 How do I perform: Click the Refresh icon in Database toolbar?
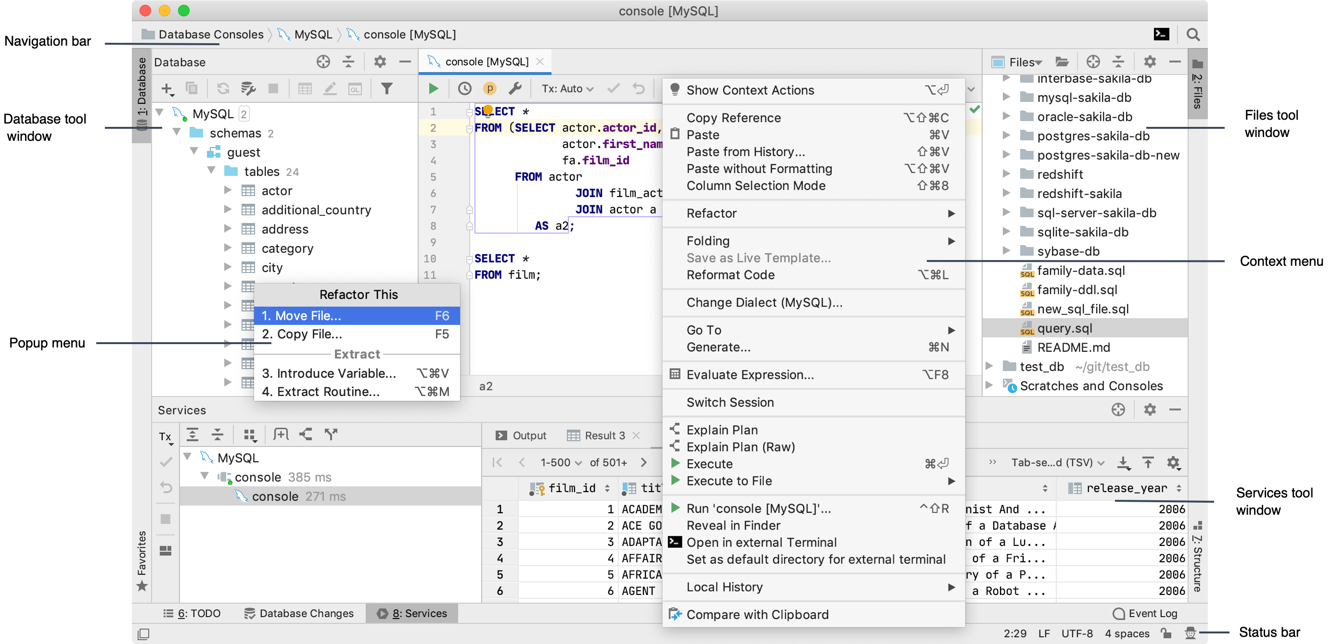(223, 89)
